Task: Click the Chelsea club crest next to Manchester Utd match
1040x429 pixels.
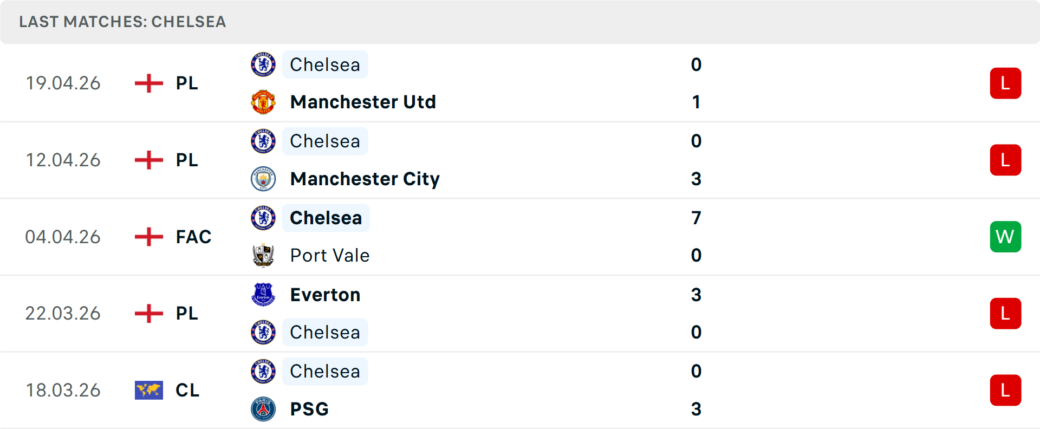Action: click(x=264, y=64)
